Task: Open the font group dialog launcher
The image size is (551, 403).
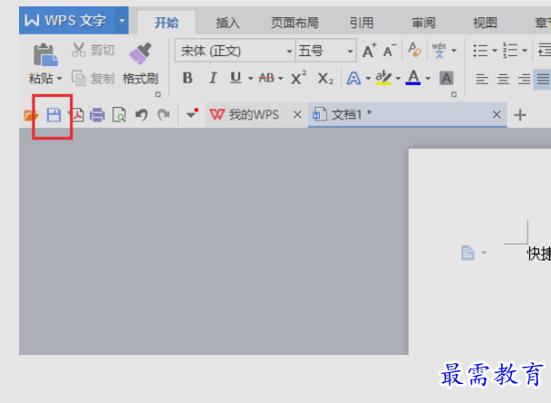Action: point(454,94)
